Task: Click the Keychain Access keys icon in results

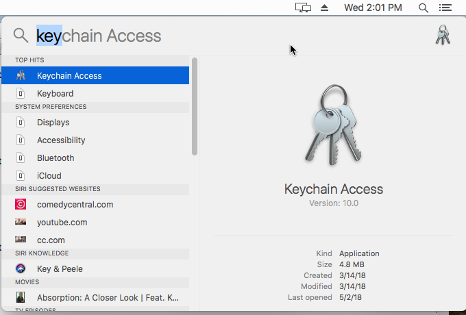Action: 21,75
